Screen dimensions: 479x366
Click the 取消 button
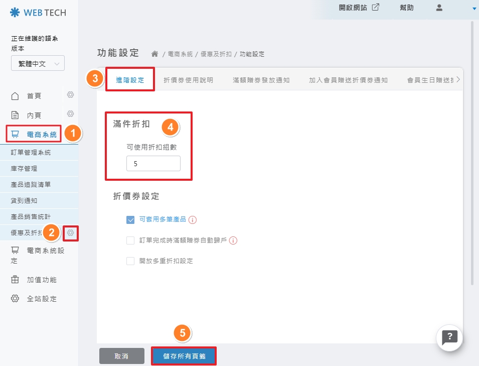[x=121, y=356]
